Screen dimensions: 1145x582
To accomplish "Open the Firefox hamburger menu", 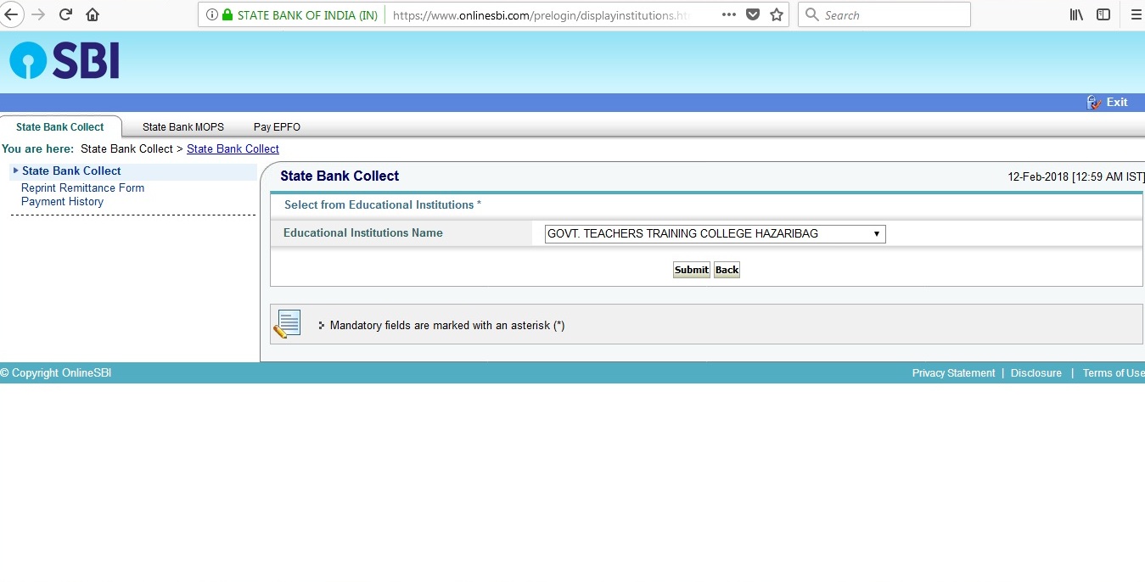I will [1137, 14].
